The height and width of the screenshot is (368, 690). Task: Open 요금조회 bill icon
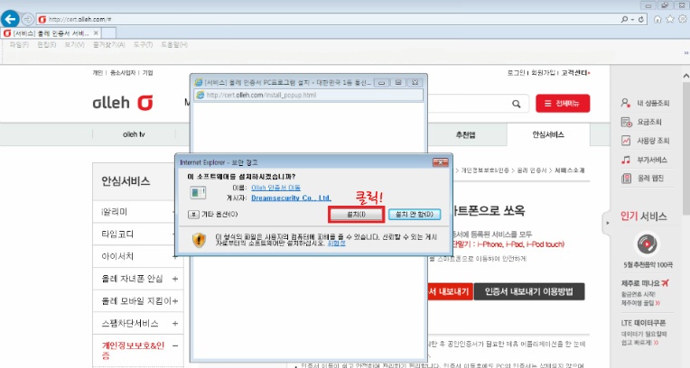[x=626, y=122]
